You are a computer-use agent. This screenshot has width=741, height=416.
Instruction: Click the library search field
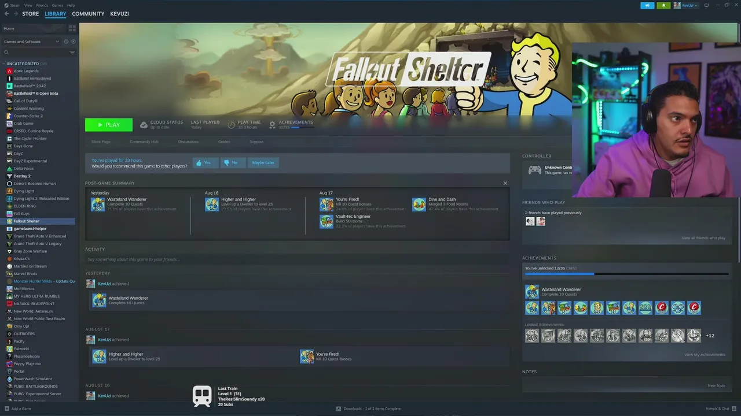click(35, 53)
